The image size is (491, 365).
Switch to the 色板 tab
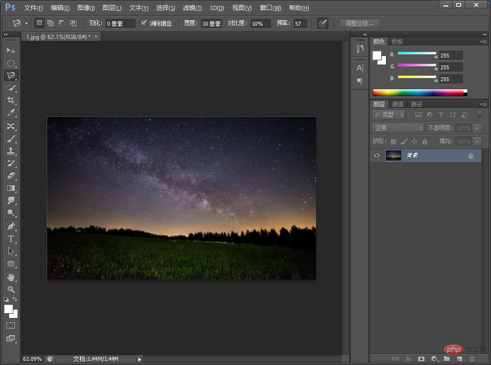coord(397,42)
